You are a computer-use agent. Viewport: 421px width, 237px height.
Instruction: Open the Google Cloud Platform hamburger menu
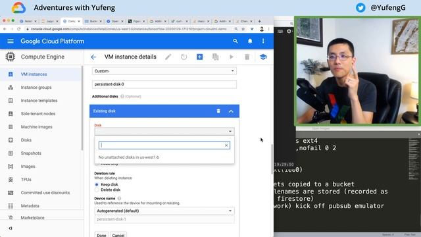click(x=11, y=41)
